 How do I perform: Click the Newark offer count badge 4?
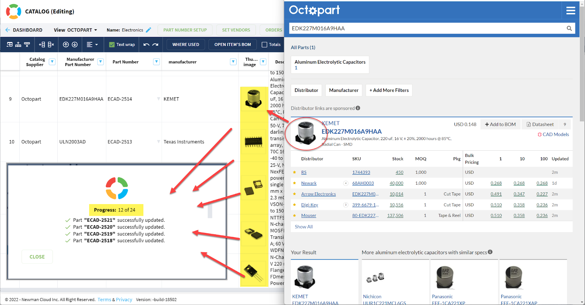pyautogui.click(x=346, y=183)
